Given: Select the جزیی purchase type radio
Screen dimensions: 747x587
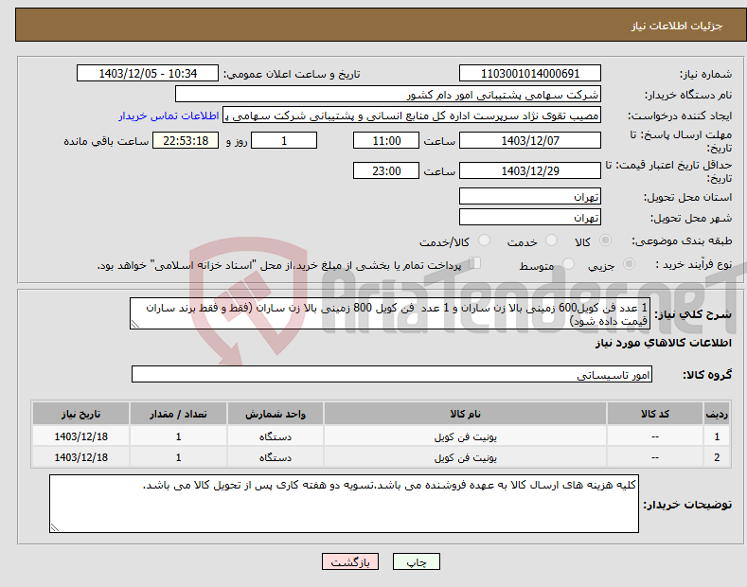Looking at the screenshot, I should click(629, 264).
